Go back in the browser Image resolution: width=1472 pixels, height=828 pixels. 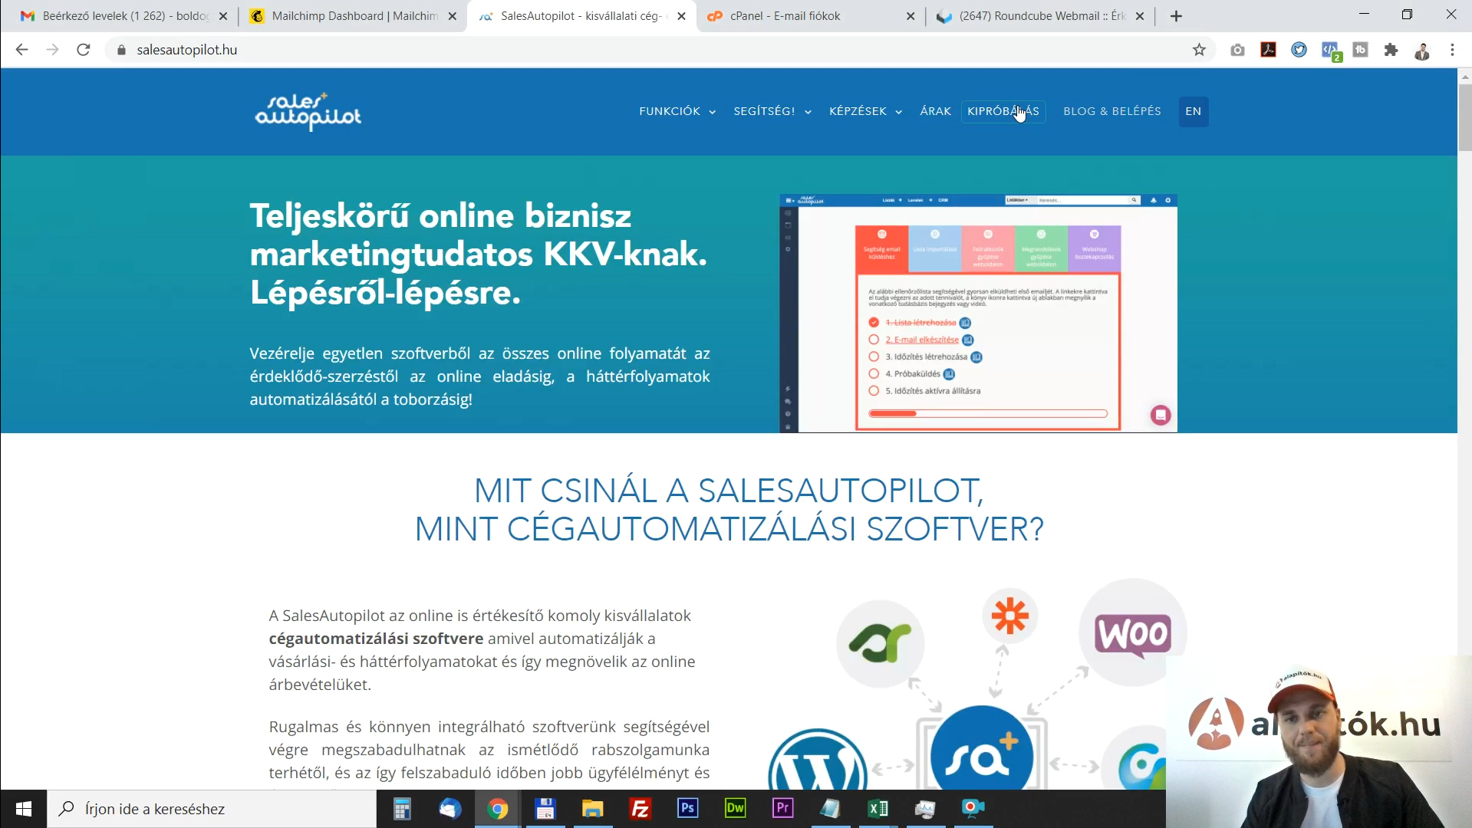[21, 50]
